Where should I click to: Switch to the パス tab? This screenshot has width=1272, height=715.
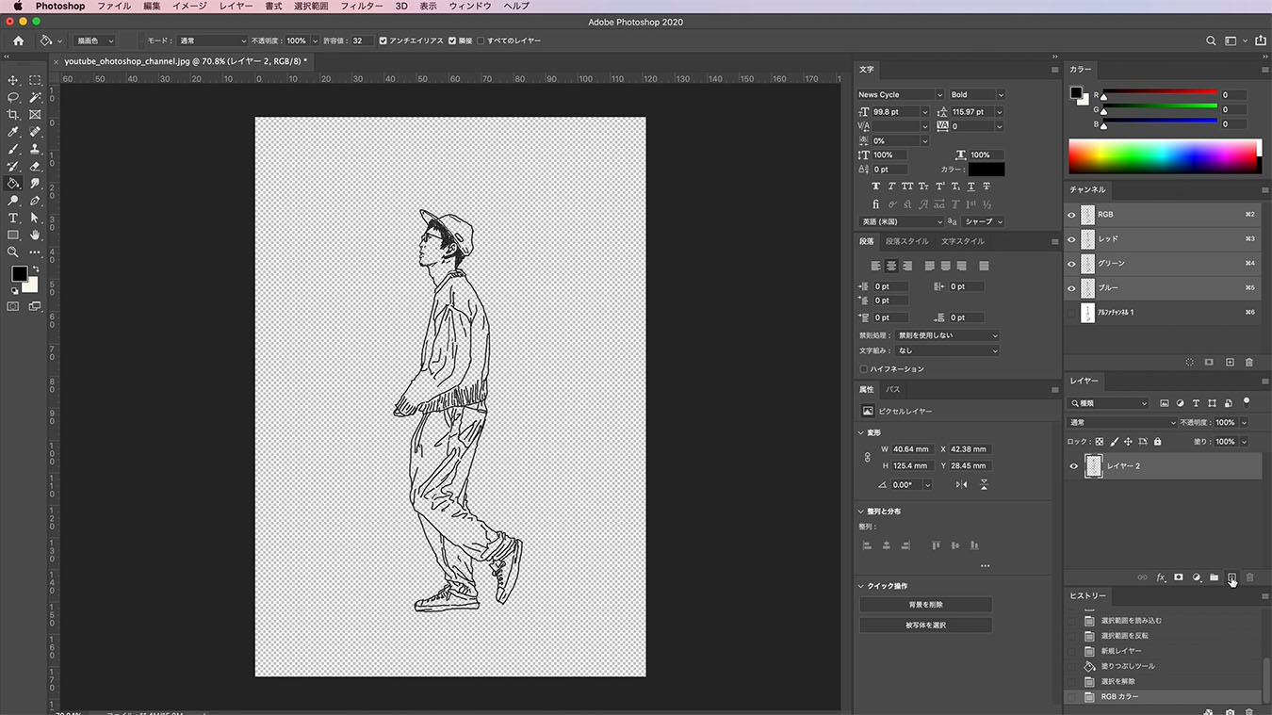coord(892,389)
